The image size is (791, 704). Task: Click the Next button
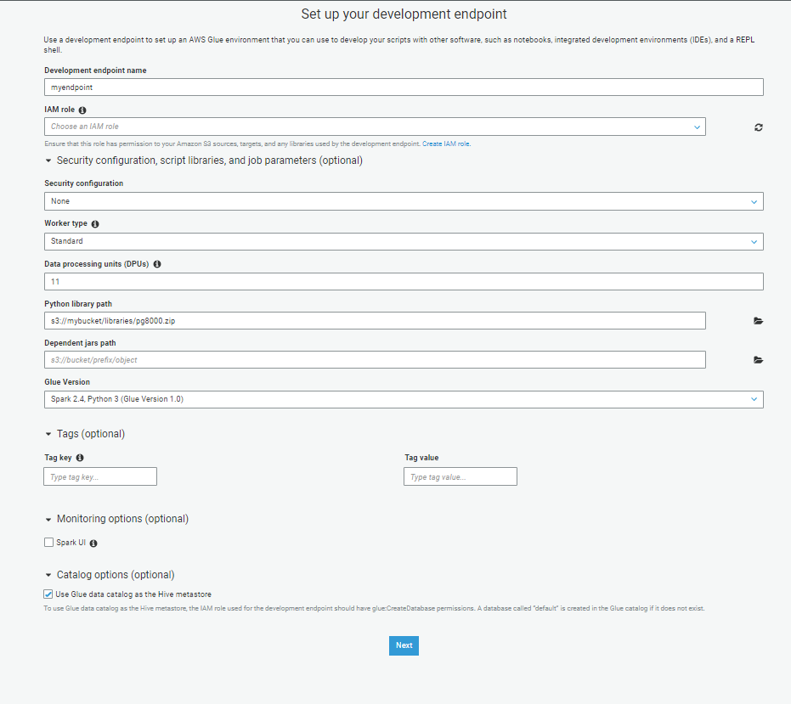(x=404, y=645)
